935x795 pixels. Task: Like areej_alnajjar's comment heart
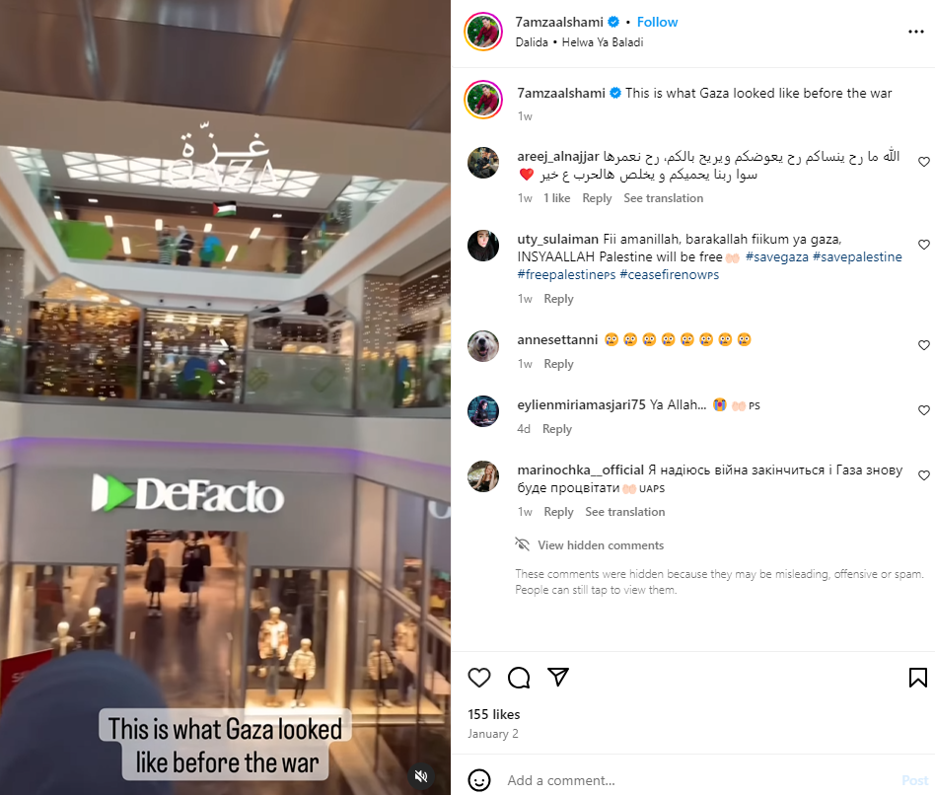924,162
